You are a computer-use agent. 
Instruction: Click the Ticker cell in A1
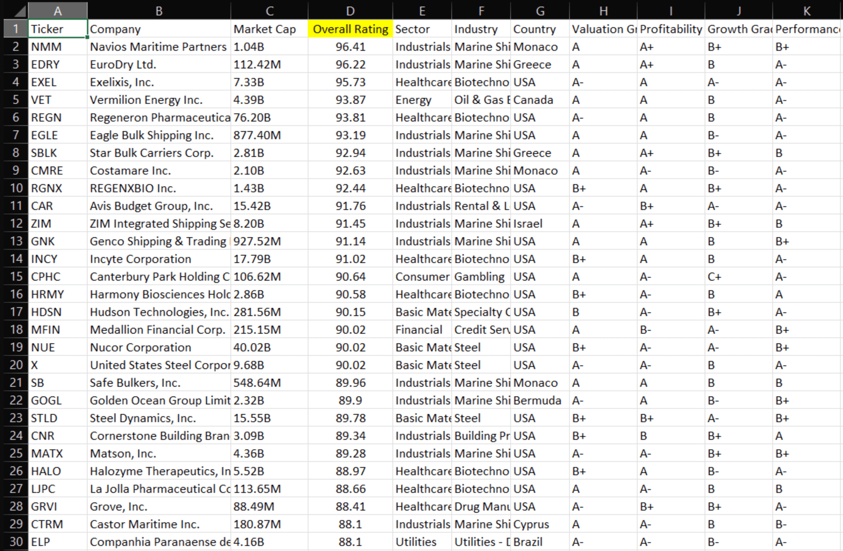[x=58, y=29]
